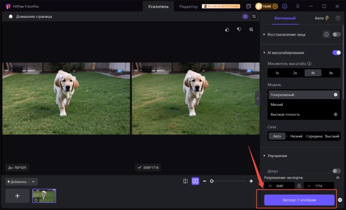
Task: Download the Высокая точность model
Action: [336, 114]
